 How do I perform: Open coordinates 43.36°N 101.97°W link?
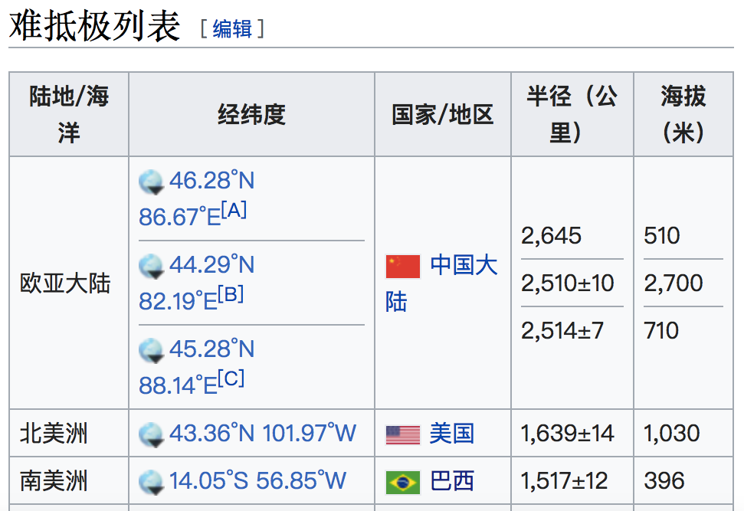click(263, 434)
